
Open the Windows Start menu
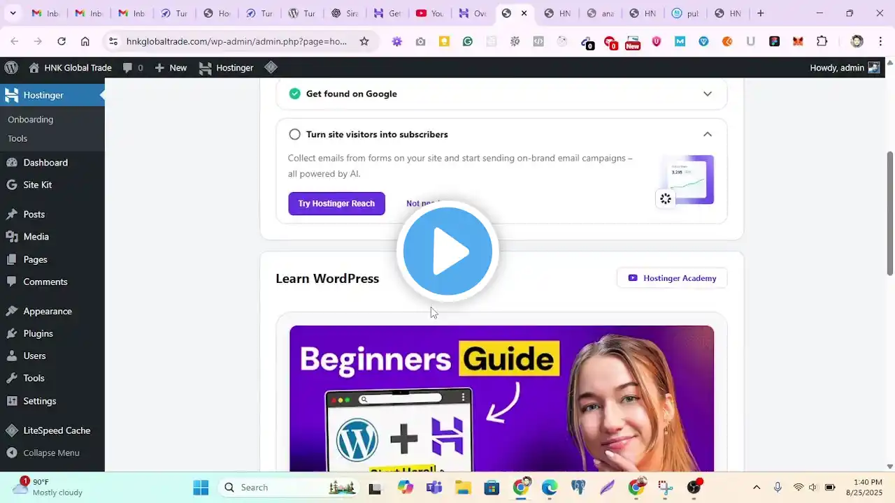click(201, 488)
